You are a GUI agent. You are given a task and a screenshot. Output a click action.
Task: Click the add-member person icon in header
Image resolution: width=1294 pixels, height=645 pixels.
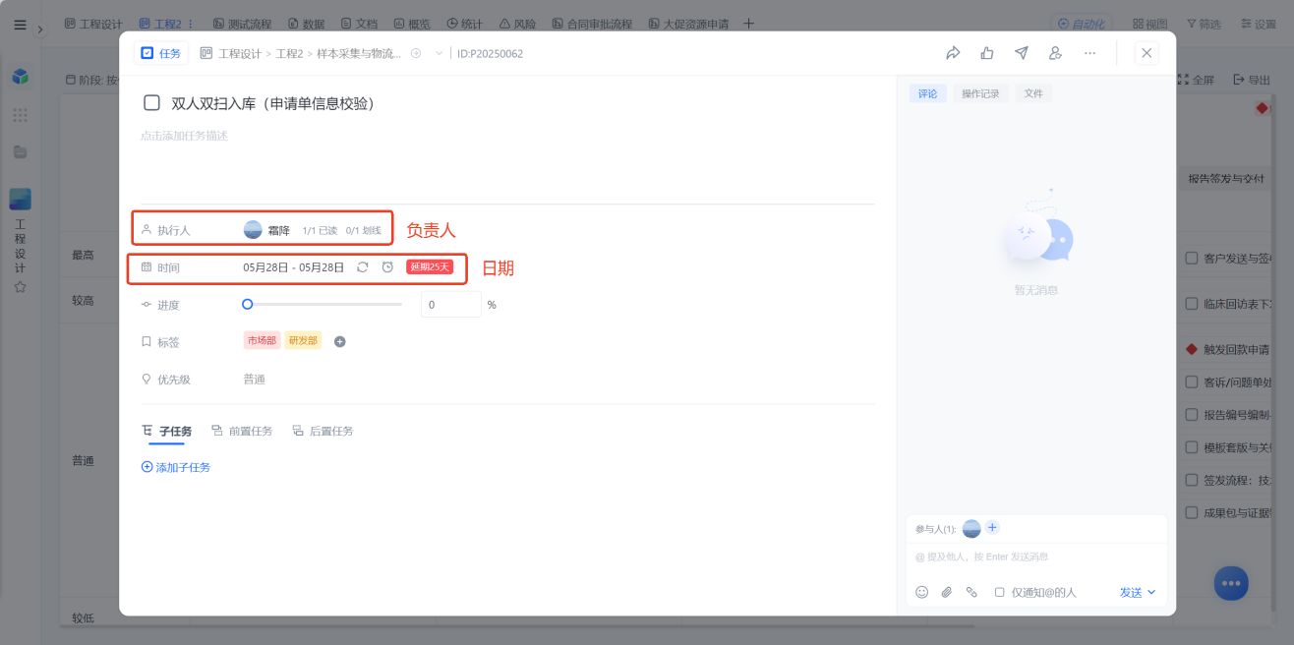pyautogui.click(x=1055, y=53)
